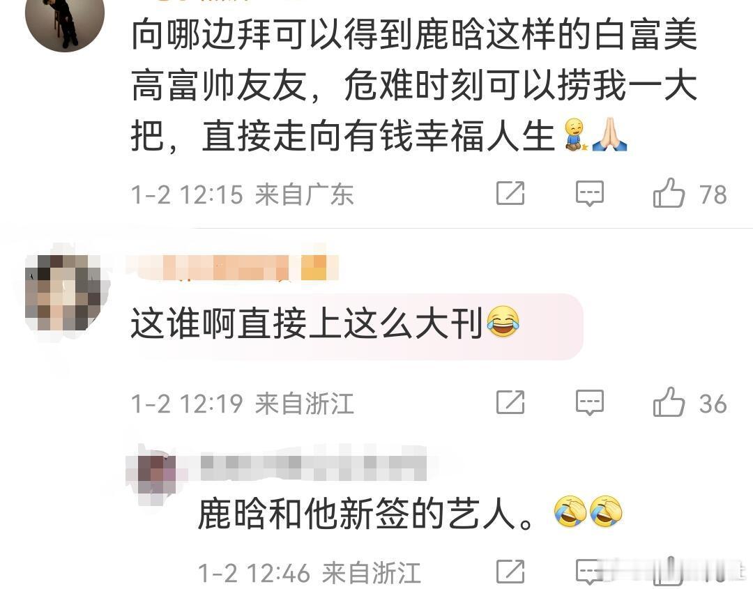The width and height of the screenshot is (753, 589).
Task: Tap the timestamp 1-2 12:15 来自广东
Action: pos(242,194)
